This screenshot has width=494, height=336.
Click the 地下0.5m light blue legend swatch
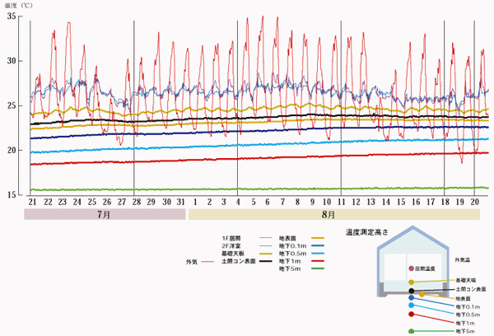[x=318, y=254]
